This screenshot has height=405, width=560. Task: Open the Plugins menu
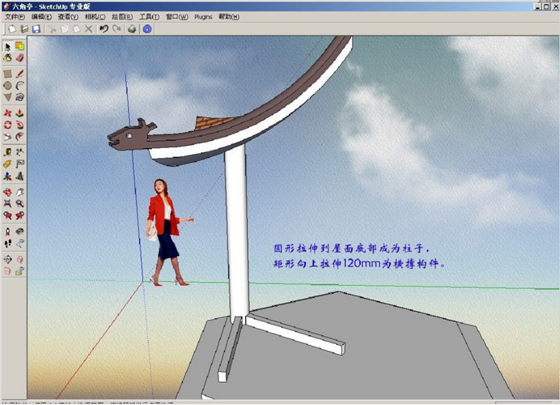(x=203, y=17)
